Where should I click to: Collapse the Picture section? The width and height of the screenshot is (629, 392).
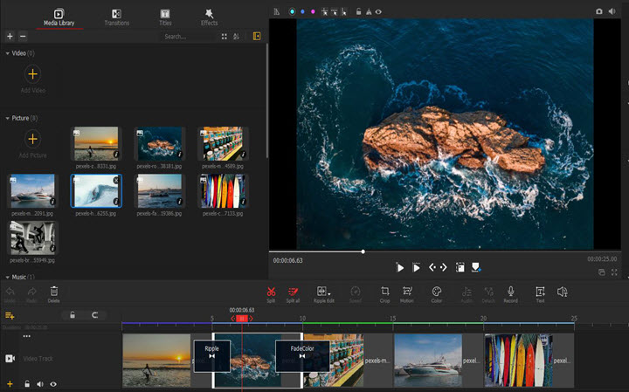[8, 117]
